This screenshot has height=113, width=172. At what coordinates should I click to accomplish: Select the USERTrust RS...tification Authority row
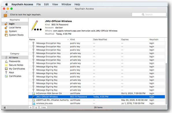click(x=97, y=100)
